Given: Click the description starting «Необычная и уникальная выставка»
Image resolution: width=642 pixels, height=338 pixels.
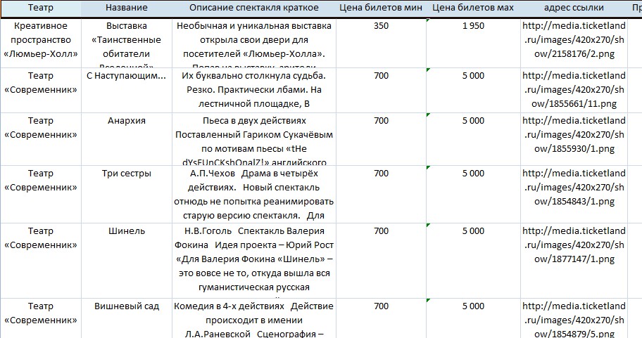Looking at the screenshot, I should (254, 44).
